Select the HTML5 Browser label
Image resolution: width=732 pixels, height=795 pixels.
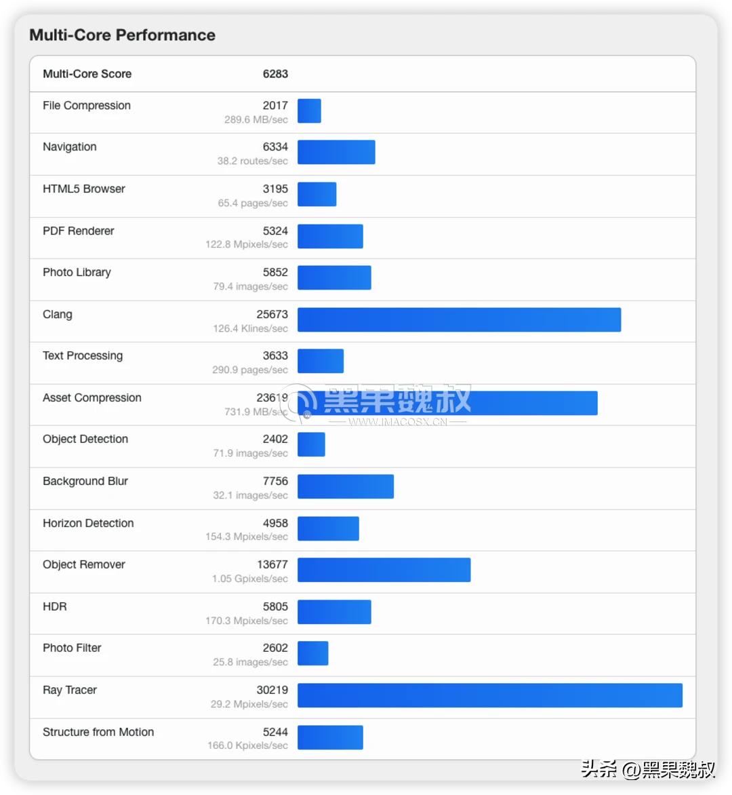coord(84,189)
